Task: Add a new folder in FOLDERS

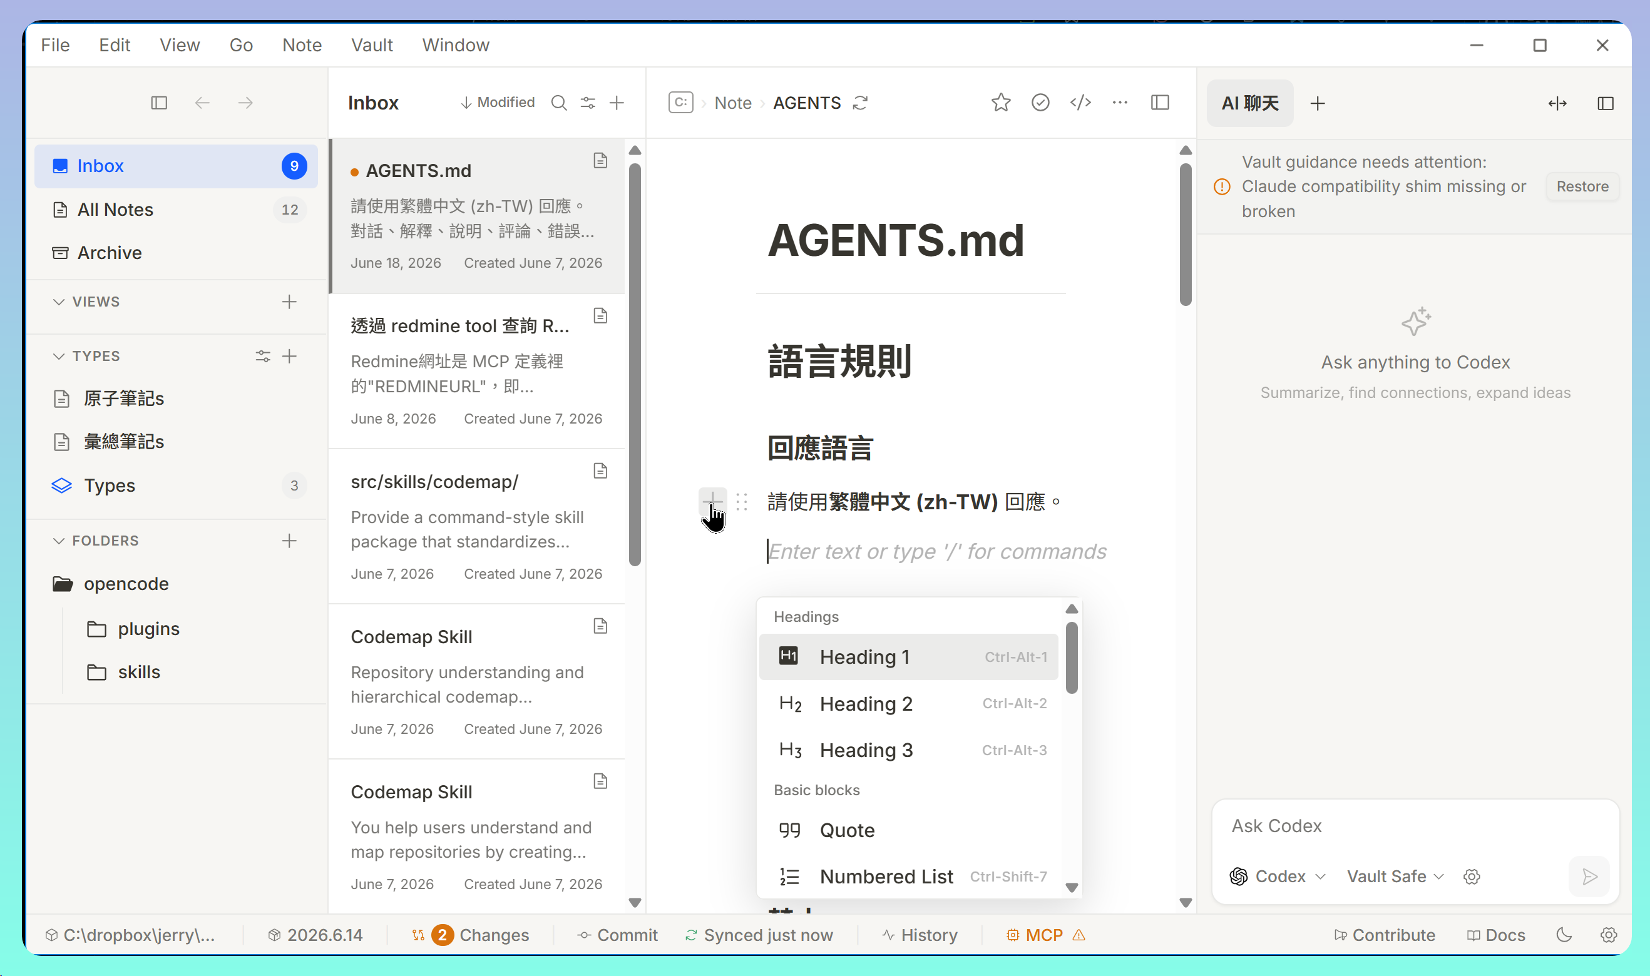Action: coord(289,541)
